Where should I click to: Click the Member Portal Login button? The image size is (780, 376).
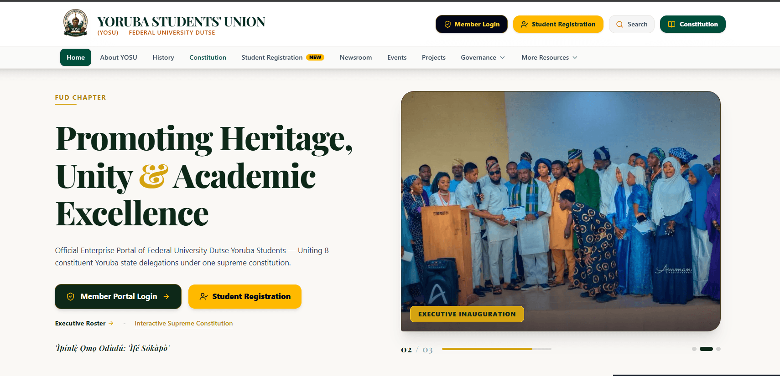point(118,297)
